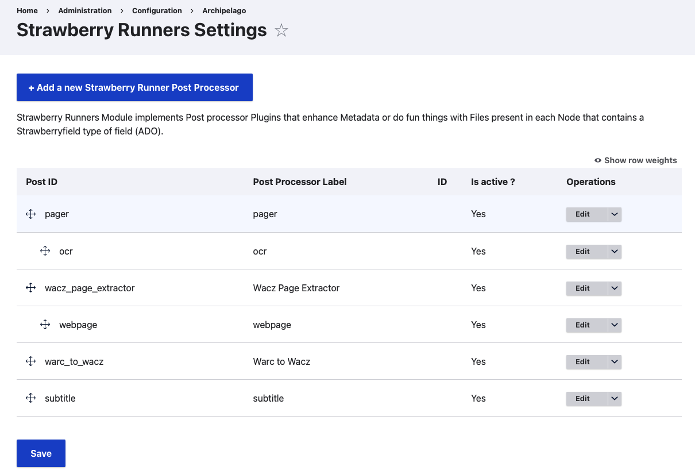695x474 pixels.
Task: Open the operations dropdown for ocr
Action: pos(615,252)
